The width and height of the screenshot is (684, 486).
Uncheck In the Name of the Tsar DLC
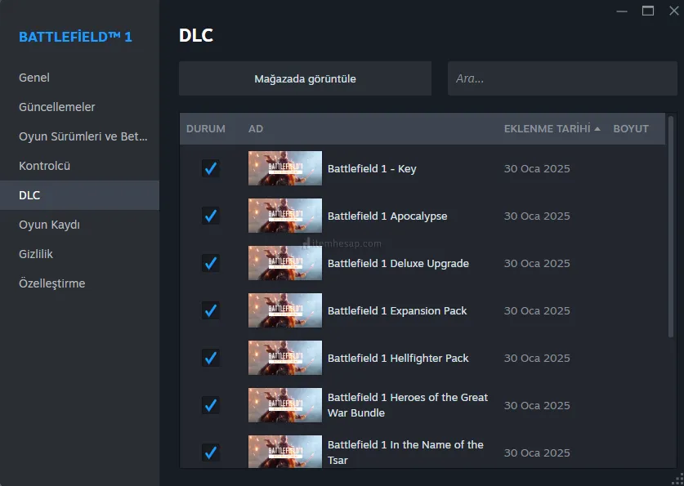pos(211,452)
